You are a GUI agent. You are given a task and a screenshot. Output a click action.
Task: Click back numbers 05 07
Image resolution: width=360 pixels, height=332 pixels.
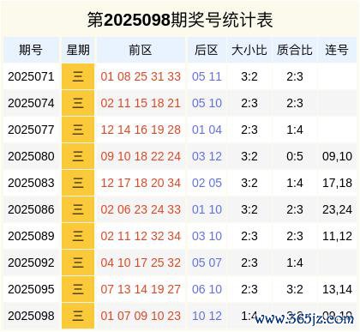point(207,263)
